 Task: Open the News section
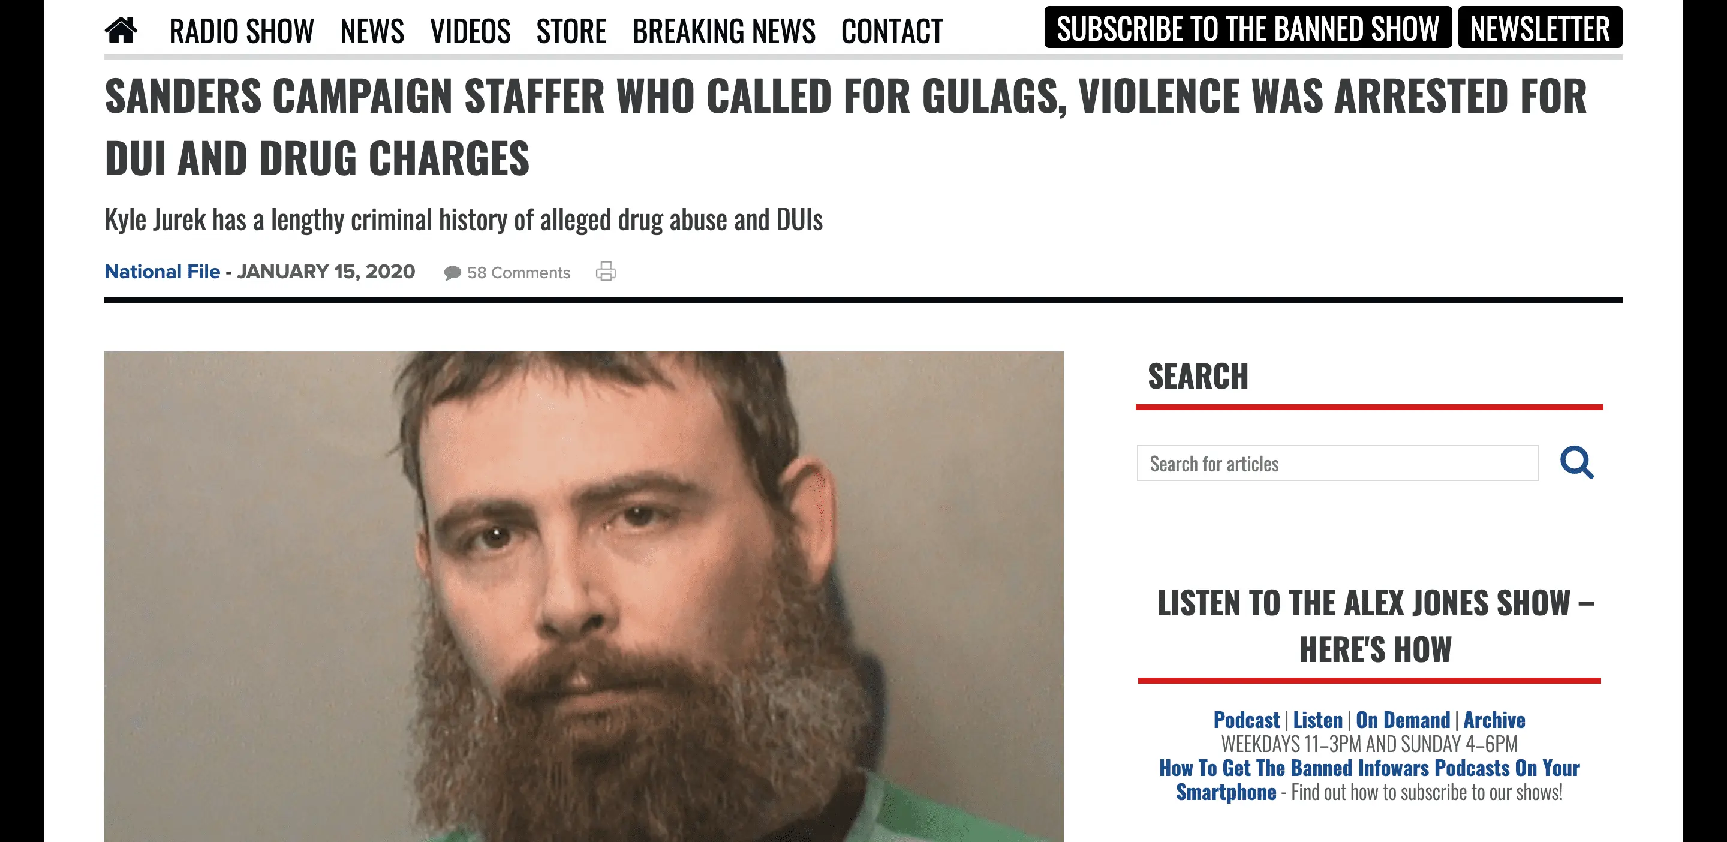[372, 31]
